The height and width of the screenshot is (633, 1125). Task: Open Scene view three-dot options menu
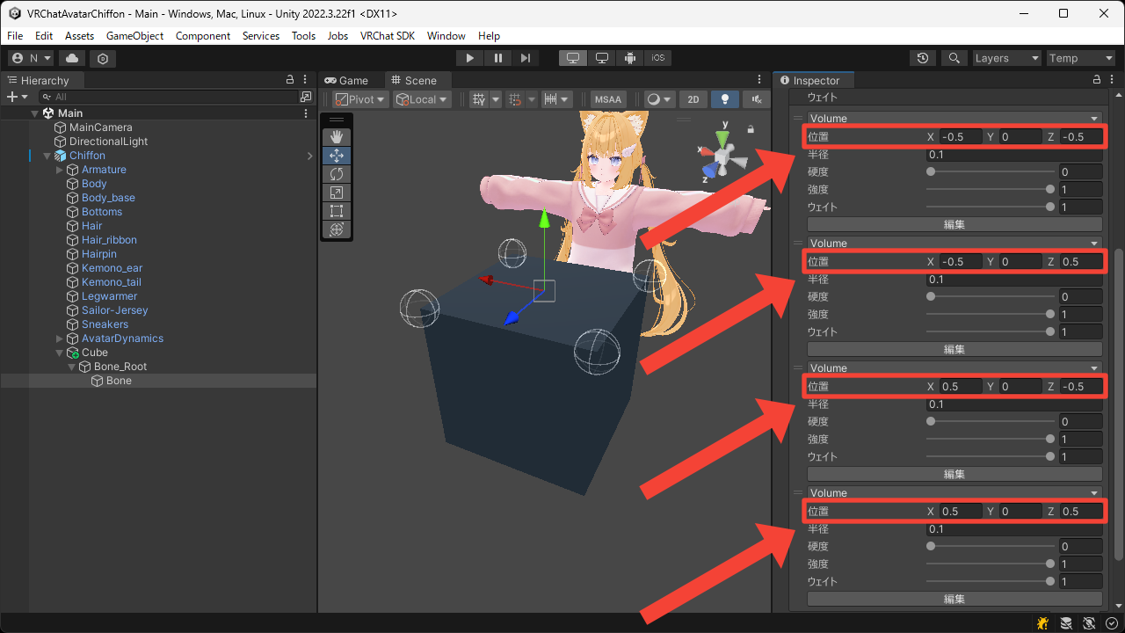760,80
